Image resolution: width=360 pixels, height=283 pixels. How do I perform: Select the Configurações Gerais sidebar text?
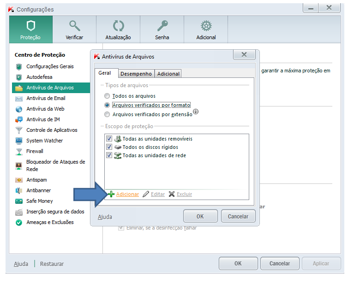click(50, 66)
